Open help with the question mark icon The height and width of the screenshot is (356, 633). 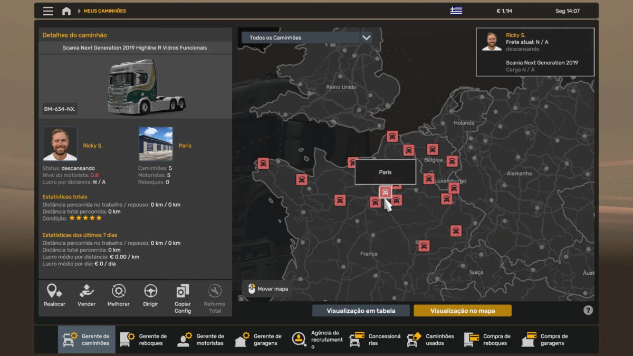tap(588, 310)
